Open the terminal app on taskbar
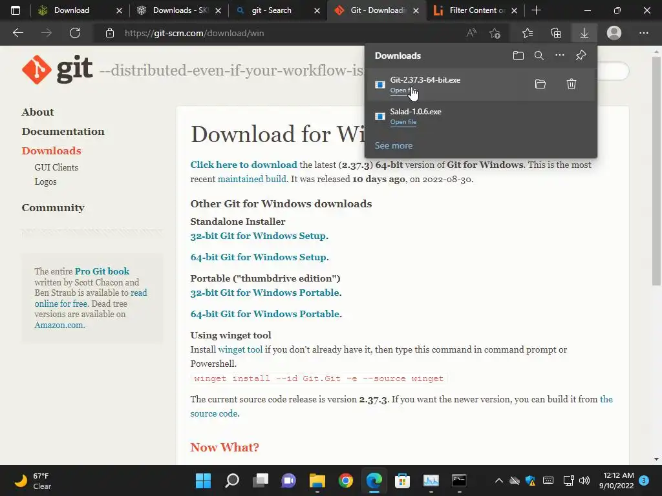This screenshot has height=496, width=662. (459, 480)
